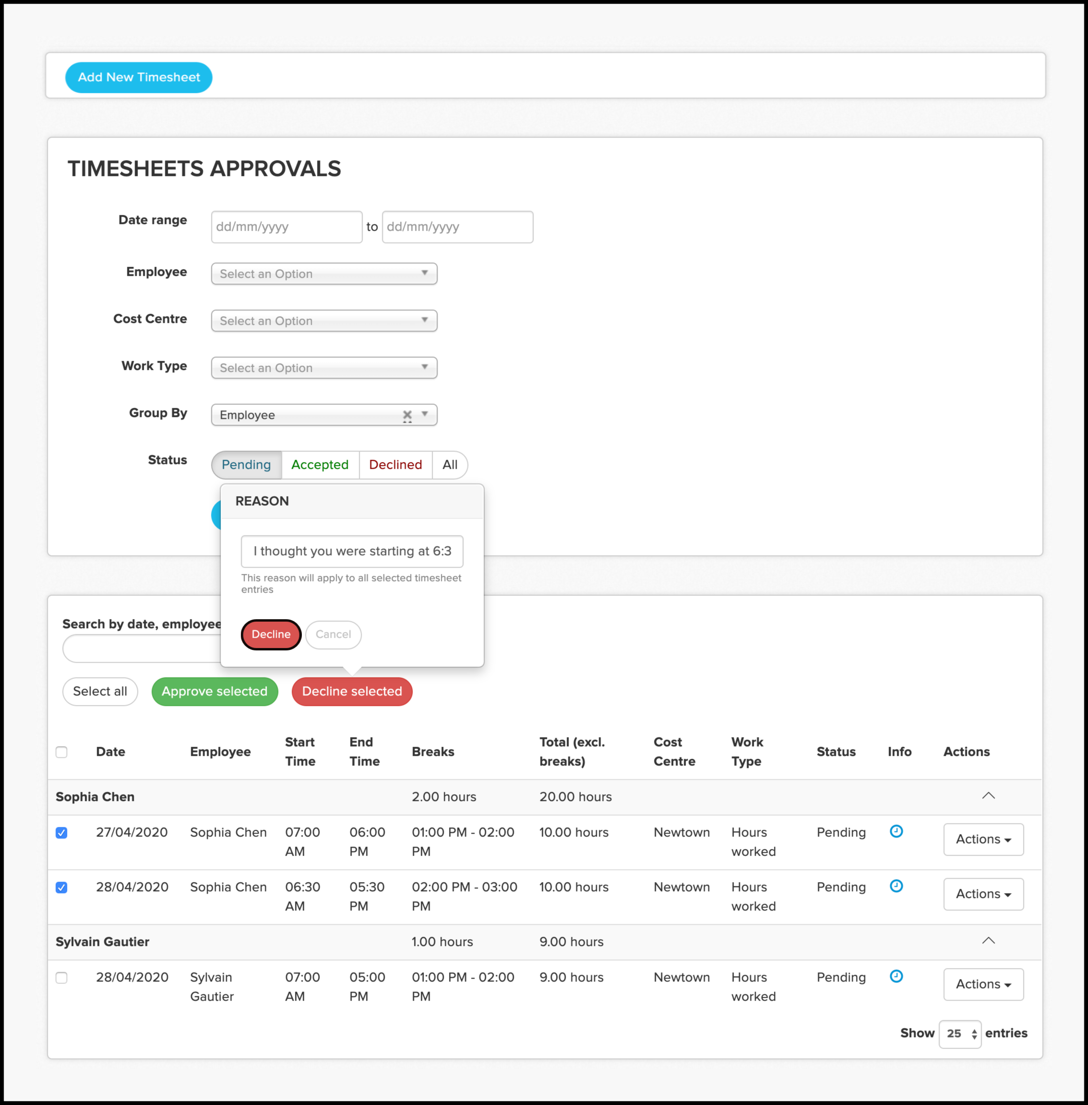Image resolution: width=1088 pixels, height=1105 pixels.
Task: Click info clock icon for 28/04/2020 Sophia row
Action: pyautogui.click(x=896, y=886)
